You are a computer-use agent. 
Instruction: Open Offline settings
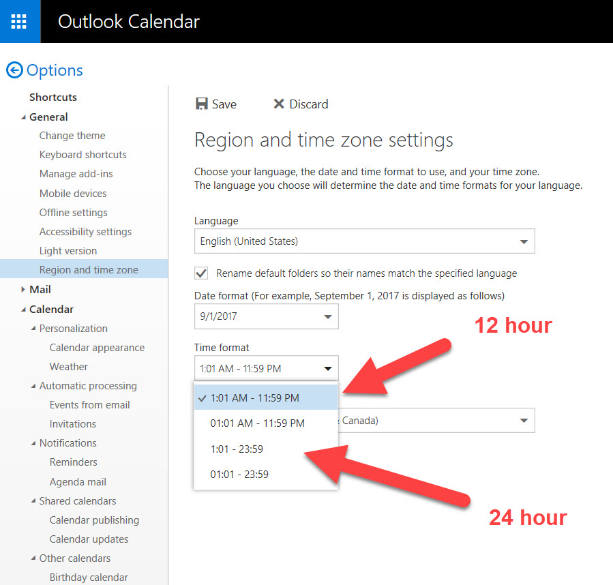(74, 212)
